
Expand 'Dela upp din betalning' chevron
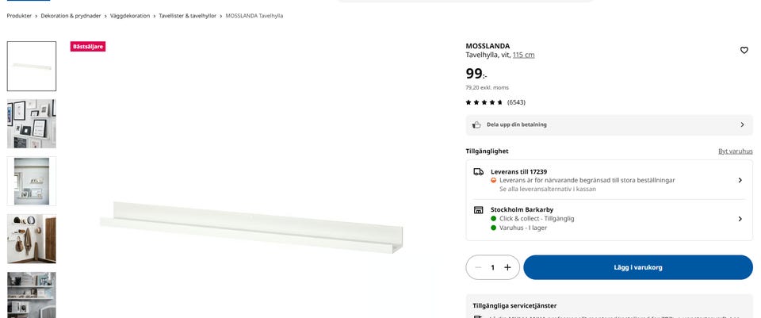742,125
